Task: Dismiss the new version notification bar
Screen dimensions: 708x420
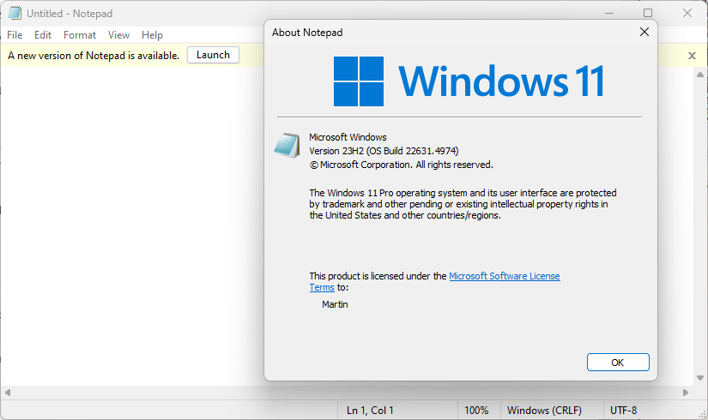Action: 692,56
